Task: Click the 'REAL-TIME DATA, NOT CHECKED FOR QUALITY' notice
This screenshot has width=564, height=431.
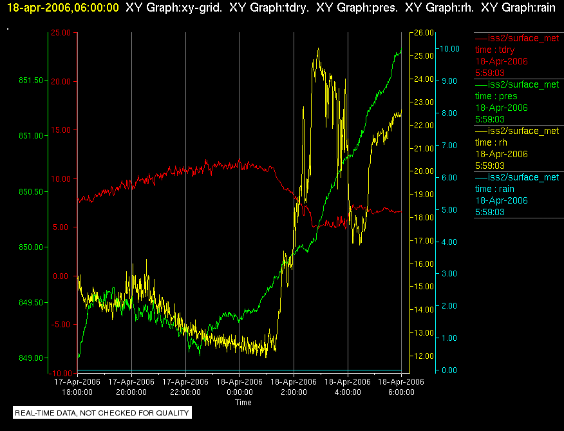Action: 102,413
